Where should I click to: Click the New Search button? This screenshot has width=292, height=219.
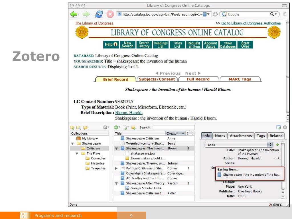click(x=127, y=45)
